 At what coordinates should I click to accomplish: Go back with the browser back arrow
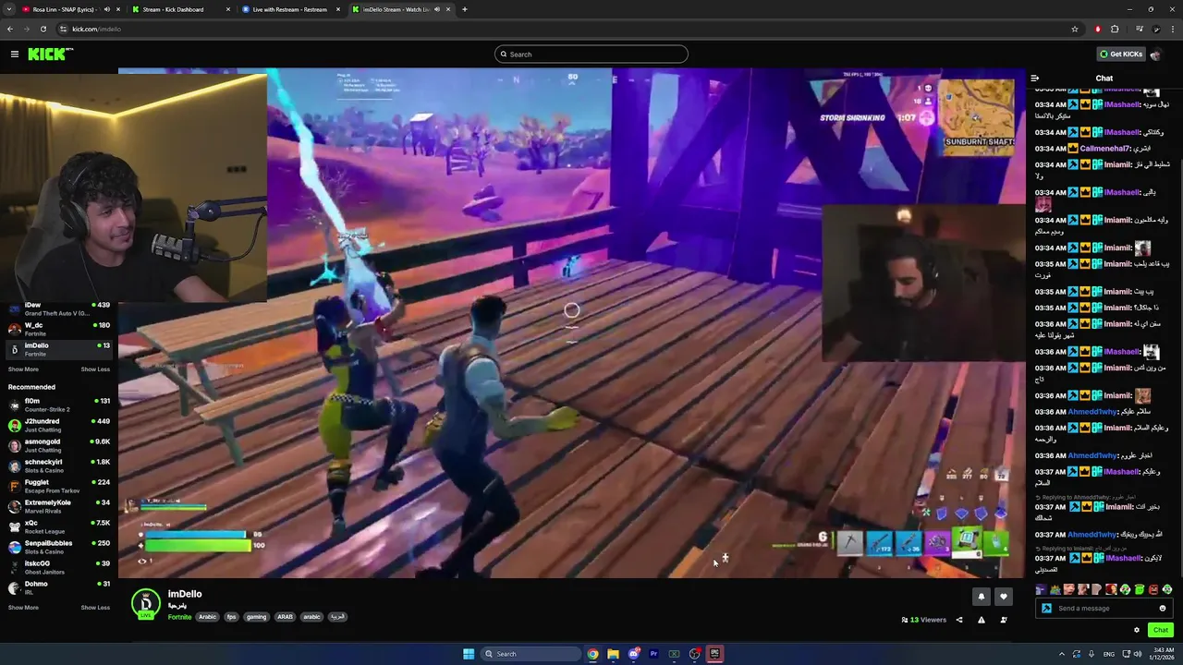click(9, 29)
